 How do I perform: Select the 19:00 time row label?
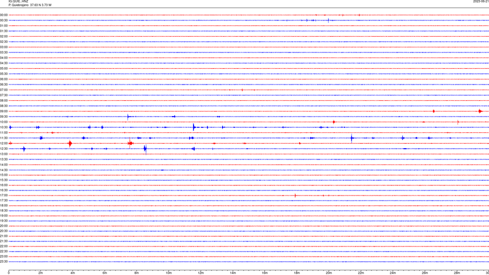(4, 216)
